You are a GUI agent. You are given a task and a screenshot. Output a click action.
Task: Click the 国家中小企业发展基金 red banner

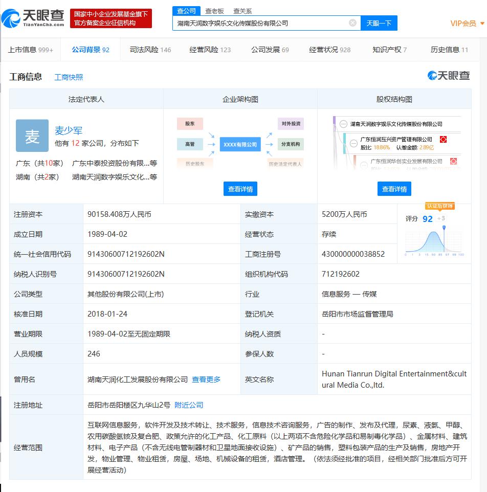coord(111,18)
